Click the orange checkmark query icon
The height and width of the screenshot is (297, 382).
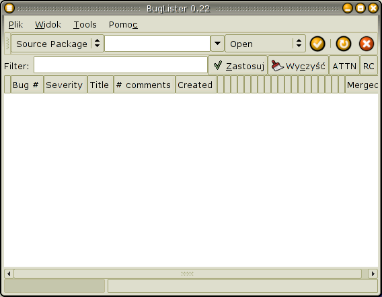tap(317, 44)
